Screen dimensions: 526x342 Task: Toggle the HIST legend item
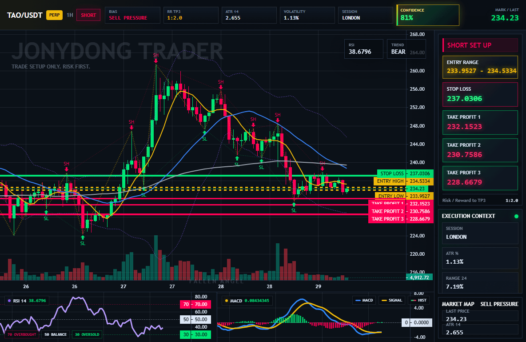(418, 300)
